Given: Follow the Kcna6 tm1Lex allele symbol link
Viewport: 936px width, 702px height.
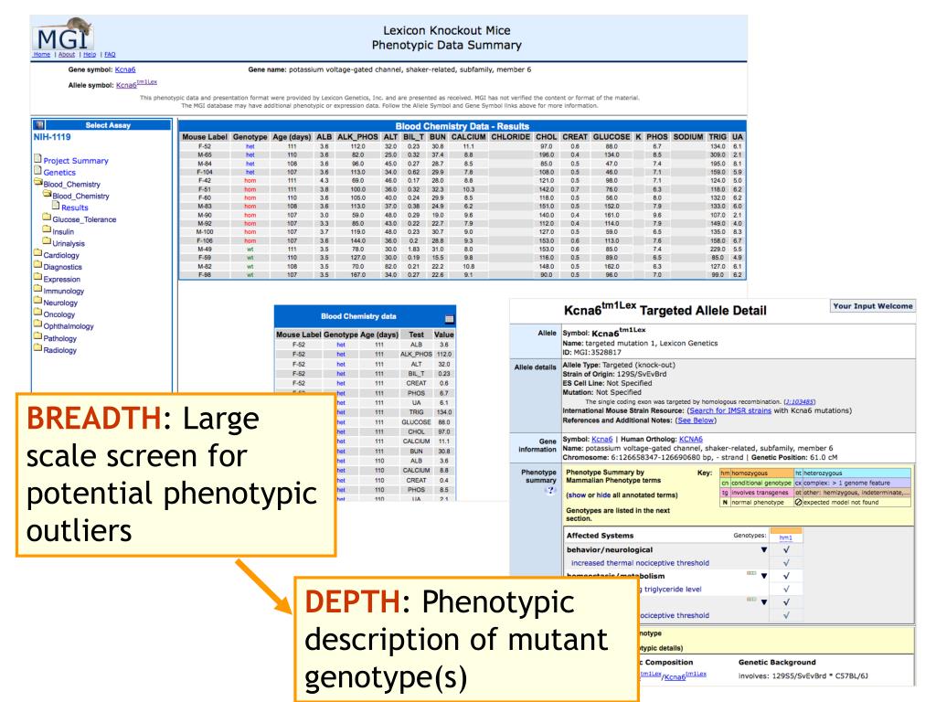Looking at the screenshot, I should click(136, 84).
